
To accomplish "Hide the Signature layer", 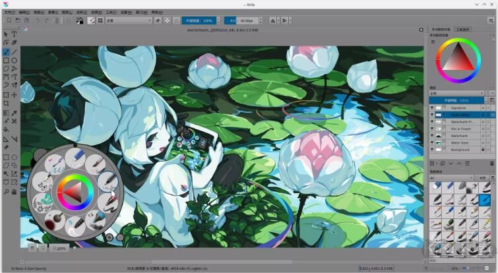I will point(432,108).
